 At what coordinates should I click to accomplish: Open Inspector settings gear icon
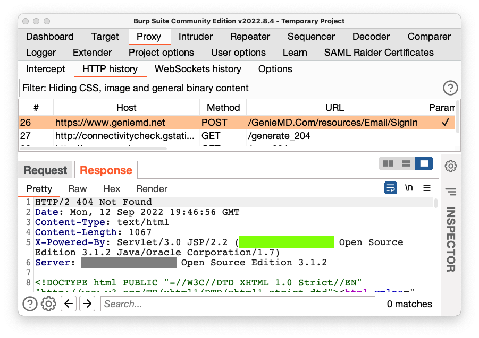(x=451, y=166)
